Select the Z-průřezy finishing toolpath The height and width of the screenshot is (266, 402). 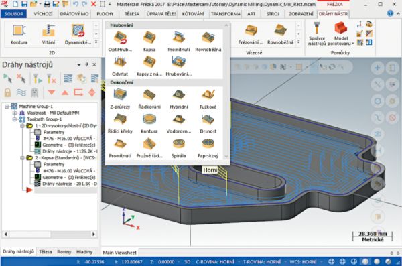[x=120, y=98]
